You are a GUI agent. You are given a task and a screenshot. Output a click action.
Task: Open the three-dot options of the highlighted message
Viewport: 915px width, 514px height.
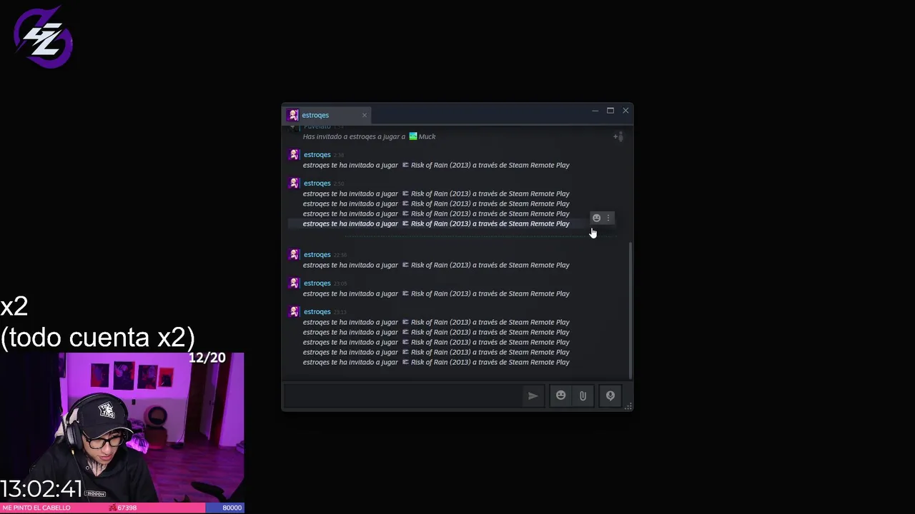point(608,218)
